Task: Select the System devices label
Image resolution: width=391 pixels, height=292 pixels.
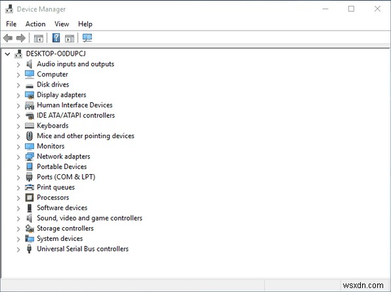Action: click(60, 238)
